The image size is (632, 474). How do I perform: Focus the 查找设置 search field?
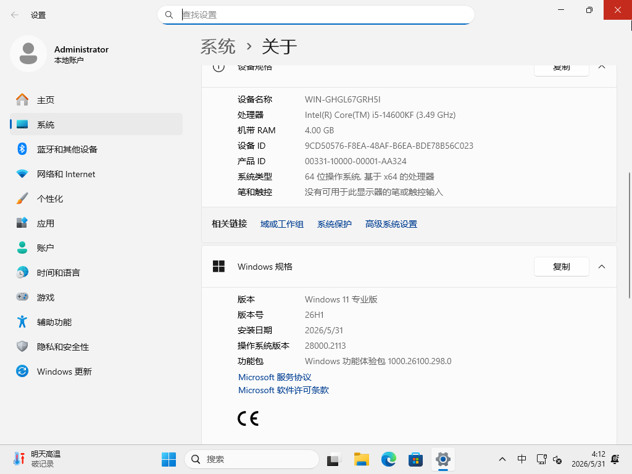point(316,15)
